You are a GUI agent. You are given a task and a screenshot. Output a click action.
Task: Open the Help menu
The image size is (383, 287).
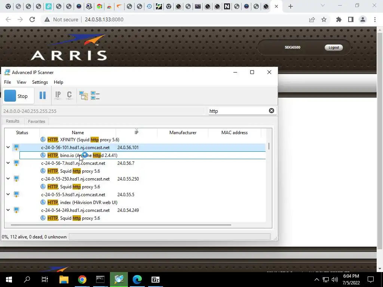coord(58,82)
